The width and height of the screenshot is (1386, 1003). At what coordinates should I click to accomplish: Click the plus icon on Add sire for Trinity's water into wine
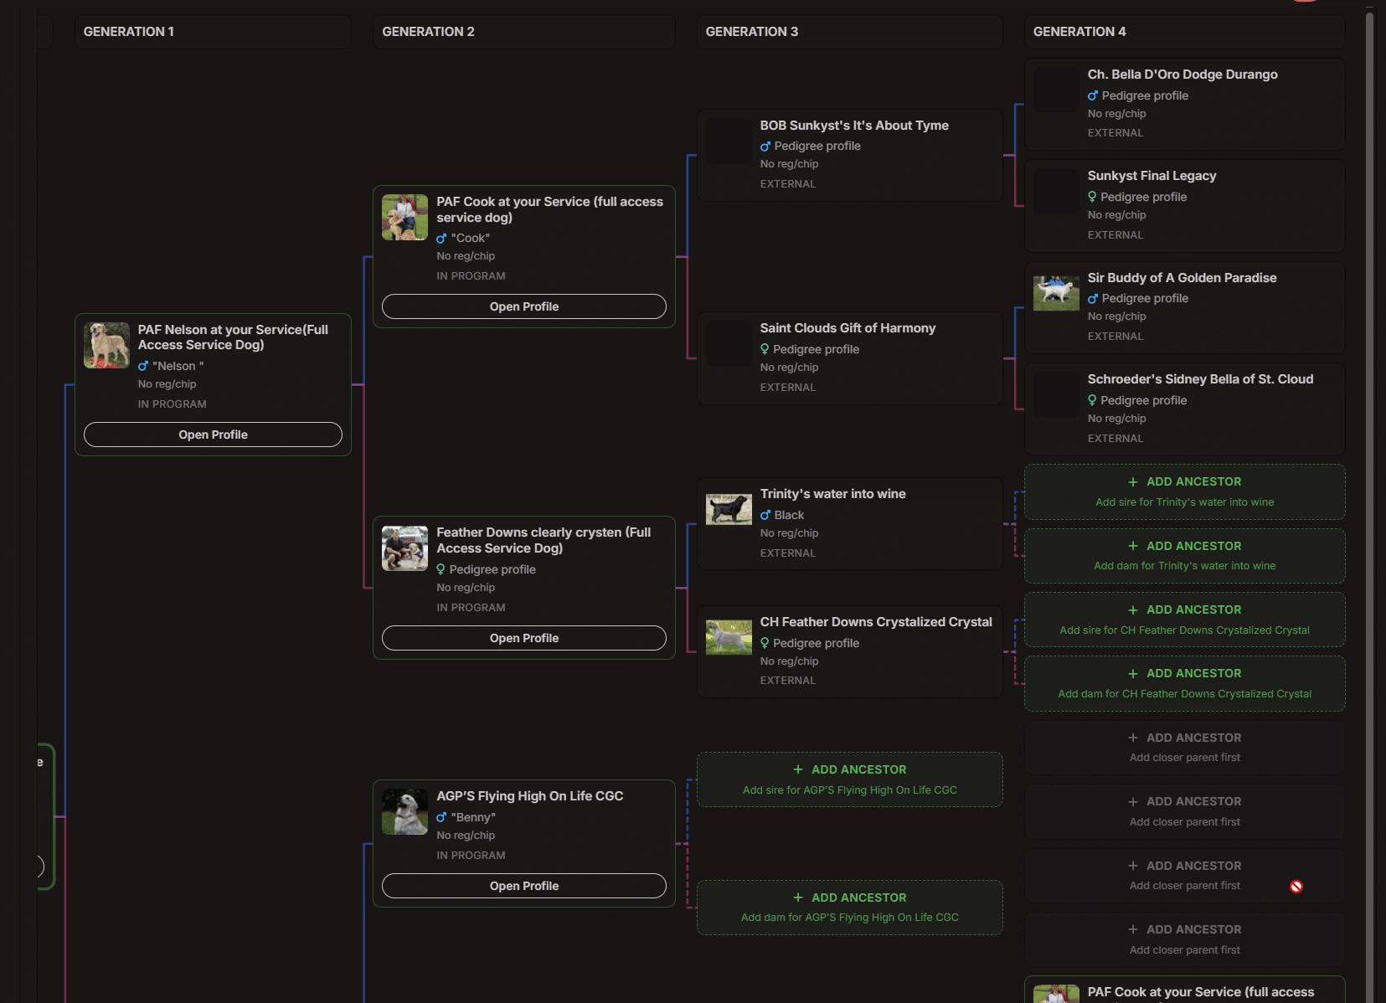(1132, 481)
